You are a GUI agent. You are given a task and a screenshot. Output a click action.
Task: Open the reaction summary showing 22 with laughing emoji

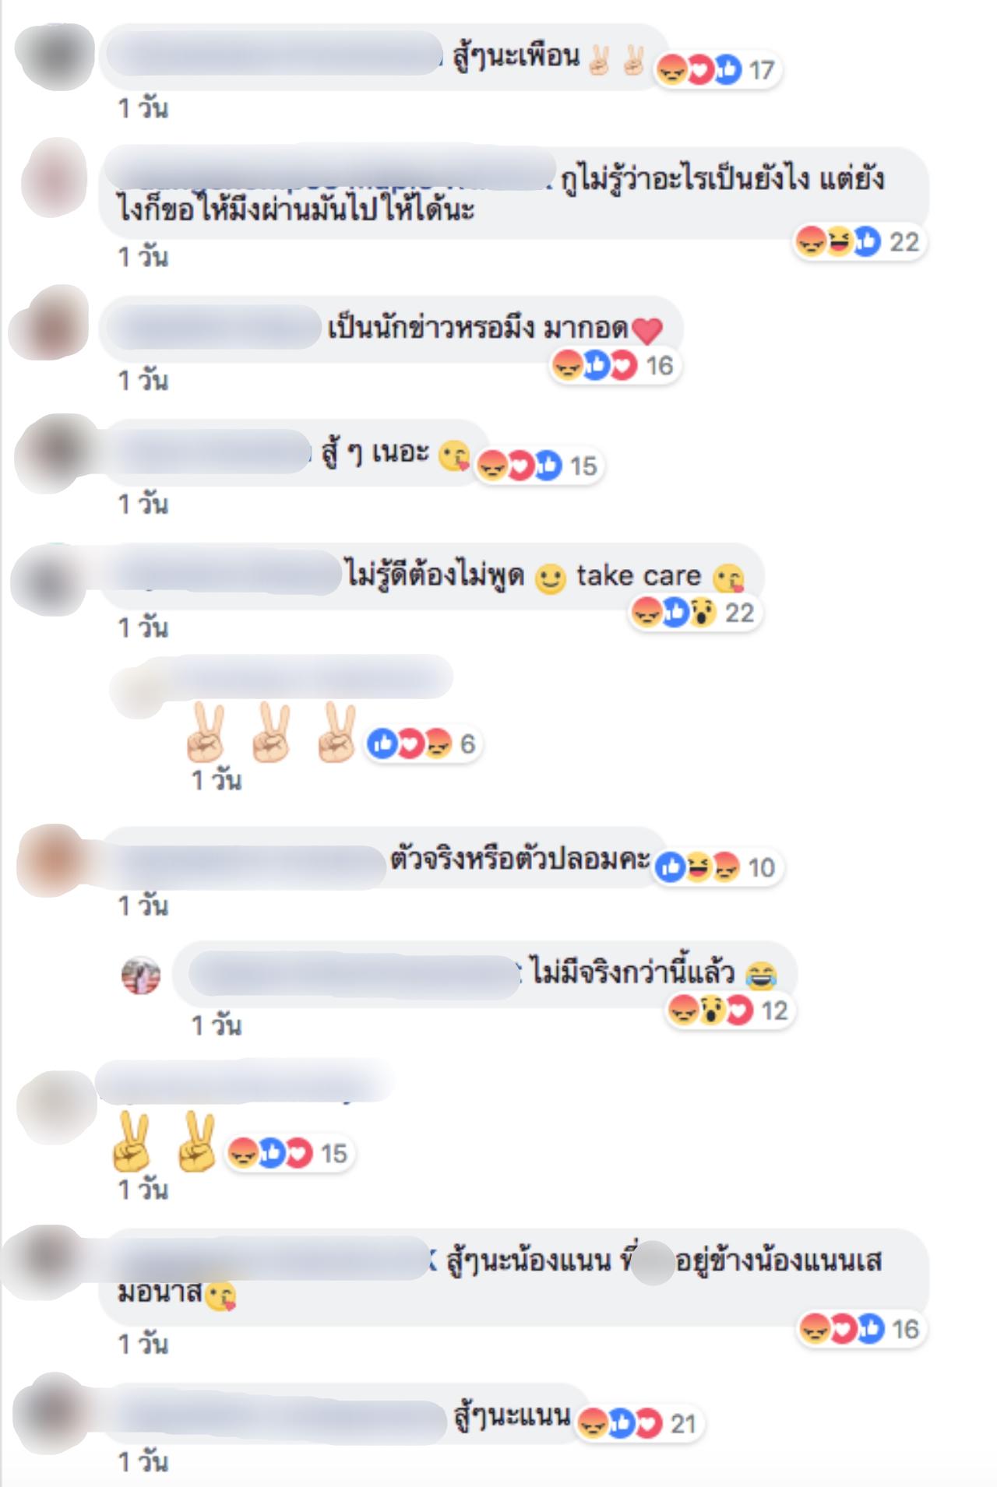tap(859, 242)
